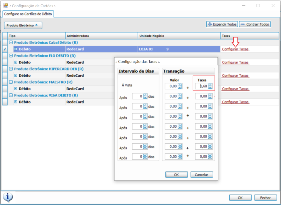The width and height of the screenshot is (281, 205).
Task: Confirm the Configuração das Taxas dialog with OK
Action: [x=176, y=175]
